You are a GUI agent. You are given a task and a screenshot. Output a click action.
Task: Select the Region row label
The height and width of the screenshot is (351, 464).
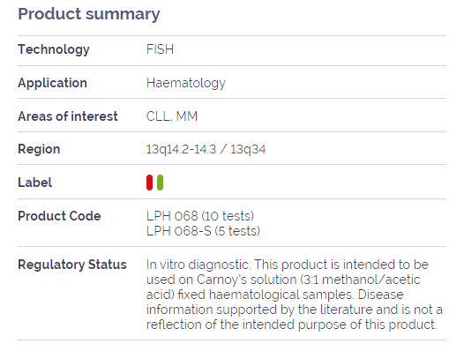[x=39, y=149]
